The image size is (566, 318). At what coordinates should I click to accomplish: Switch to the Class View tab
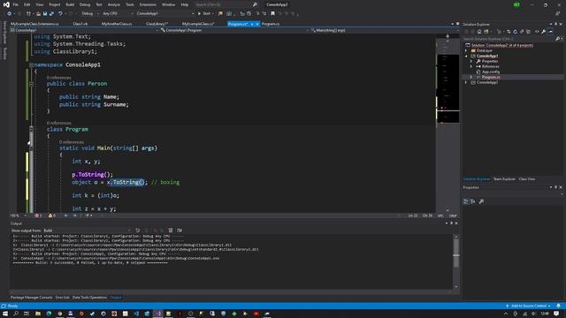(x=527, y=179)
